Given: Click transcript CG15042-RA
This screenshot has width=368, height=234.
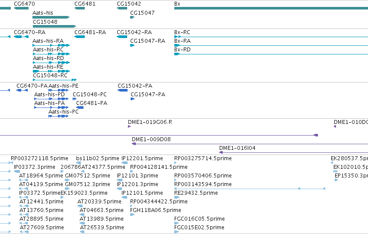Looking at the screenshot, I should (x=122, y=37).
